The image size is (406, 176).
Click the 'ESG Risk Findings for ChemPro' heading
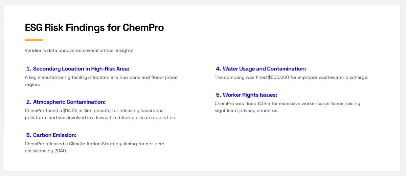(94, 27)
